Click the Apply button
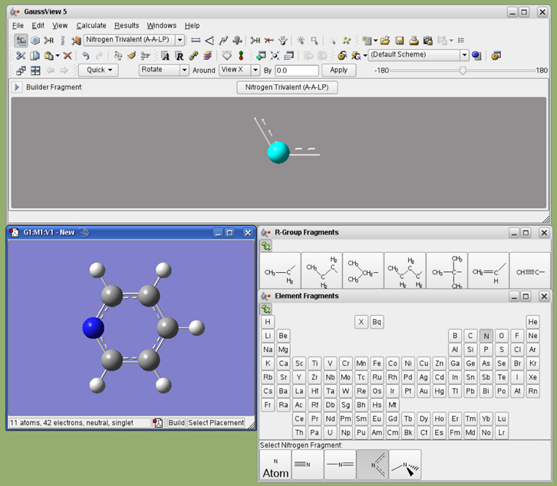 338,70
